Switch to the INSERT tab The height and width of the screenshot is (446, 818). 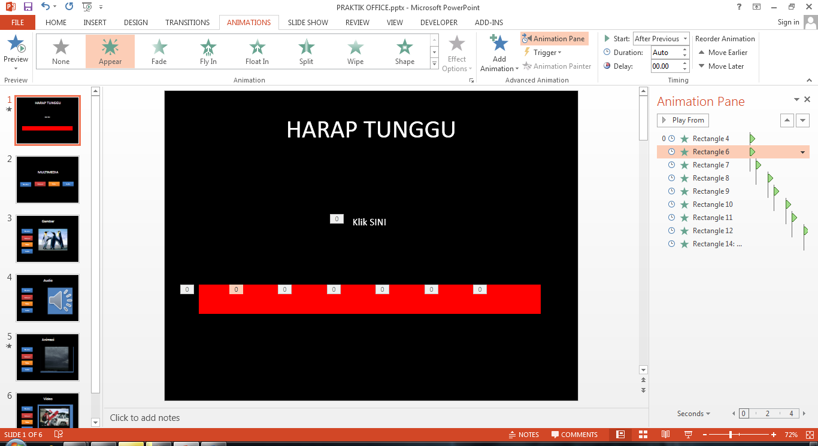[95, 23]
